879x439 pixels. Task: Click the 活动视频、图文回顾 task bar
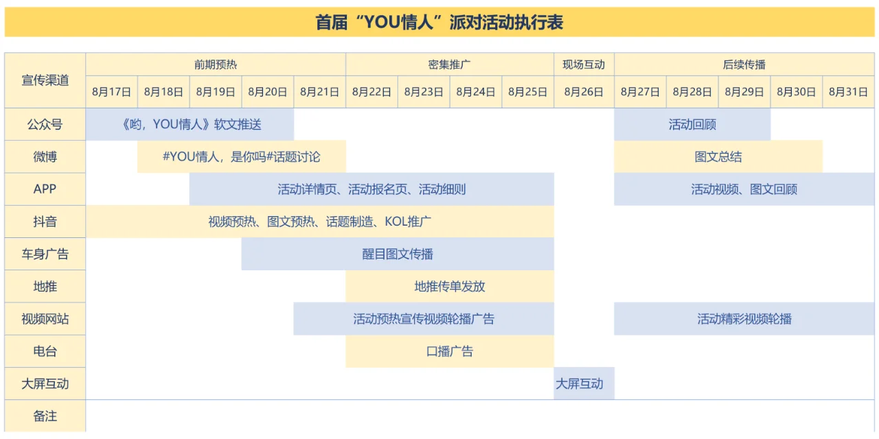(x=744, y=189)
